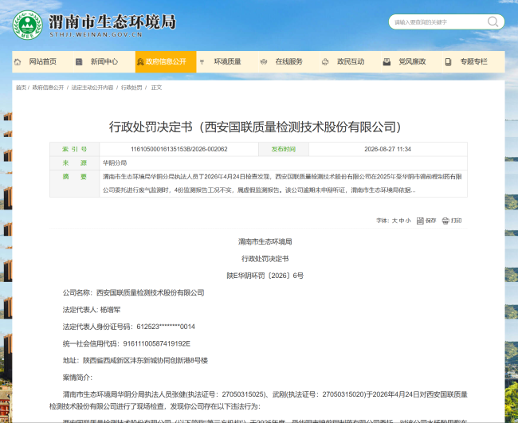Click the 发布时间 label cell
The height and width of the screenshot is (423, 518).
[x=284, y=149]
